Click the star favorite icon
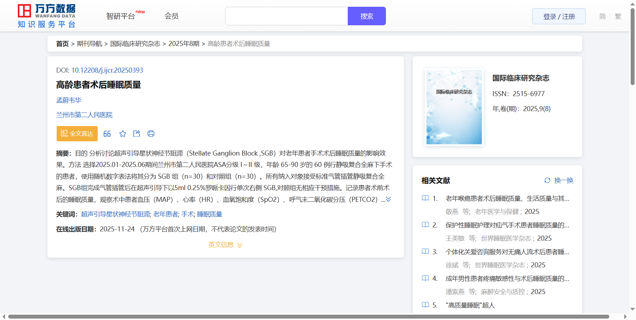Image resolution: width=636 pixels, height=320 pixels. pos(123,134)
